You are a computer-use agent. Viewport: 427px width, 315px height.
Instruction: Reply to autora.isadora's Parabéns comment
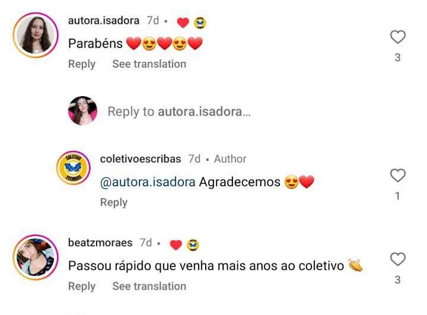point(82,64)
